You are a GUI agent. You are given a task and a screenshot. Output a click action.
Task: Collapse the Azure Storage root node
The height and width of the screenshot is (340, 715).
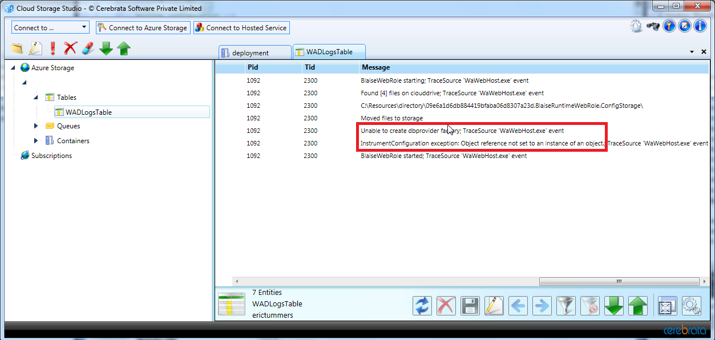pyautogui.click(x=13, y=68)
